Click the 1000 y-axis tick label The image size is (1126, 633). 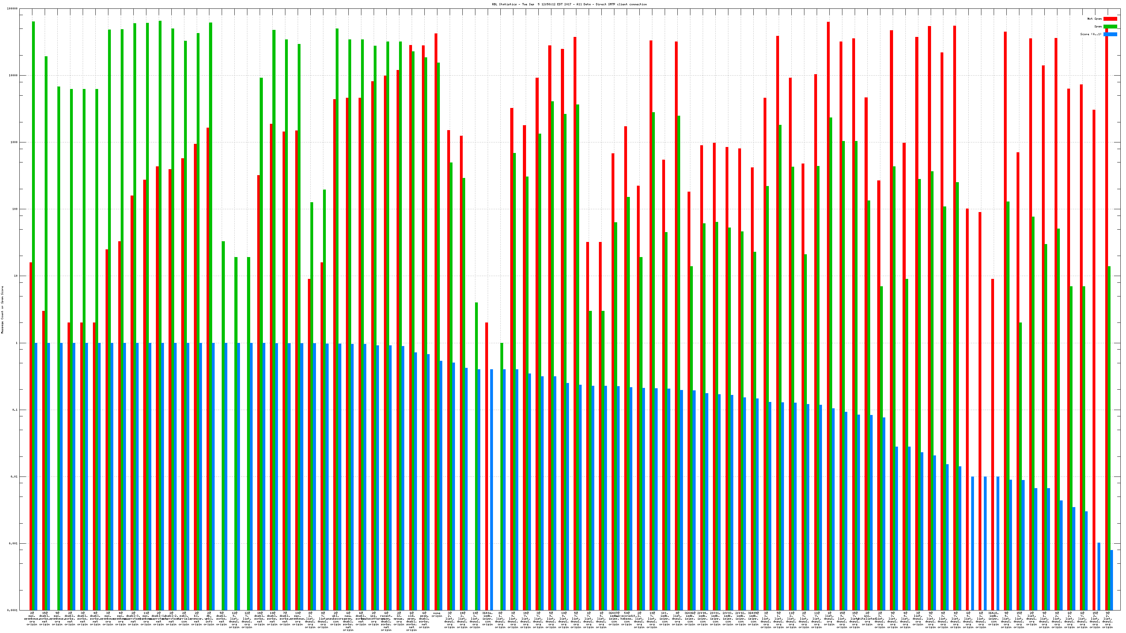[14, 142]
